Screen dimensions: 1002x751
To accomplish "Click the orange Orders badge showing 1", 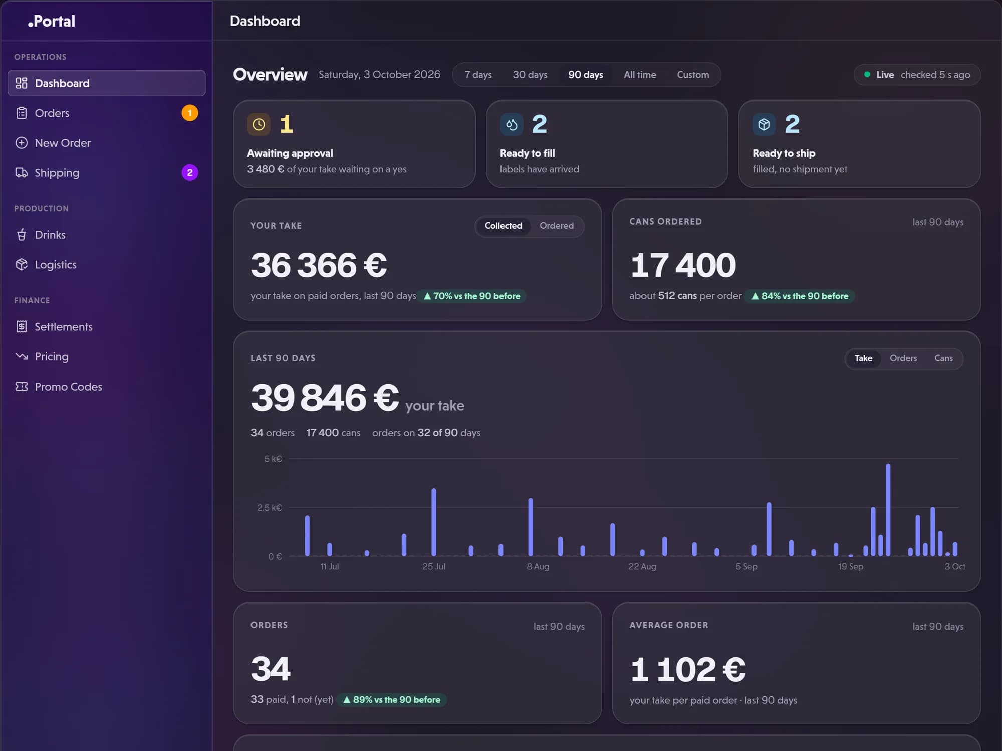I will 190,113.
